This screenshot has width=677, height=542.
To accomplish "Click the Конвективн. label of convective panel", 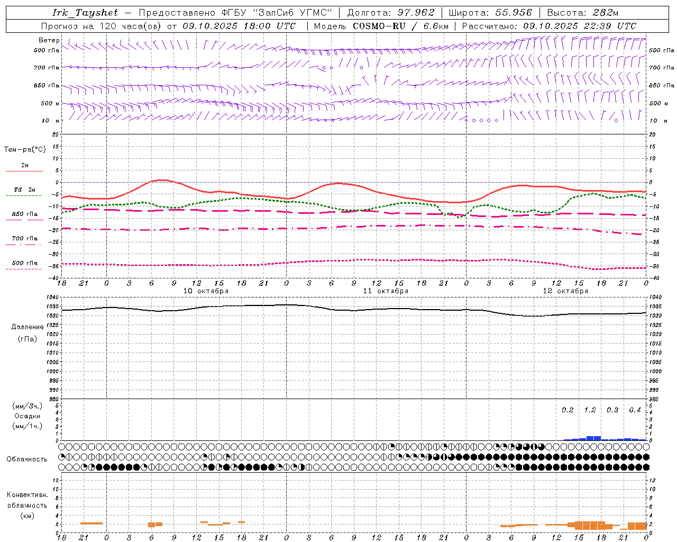I will click(27, 495).
